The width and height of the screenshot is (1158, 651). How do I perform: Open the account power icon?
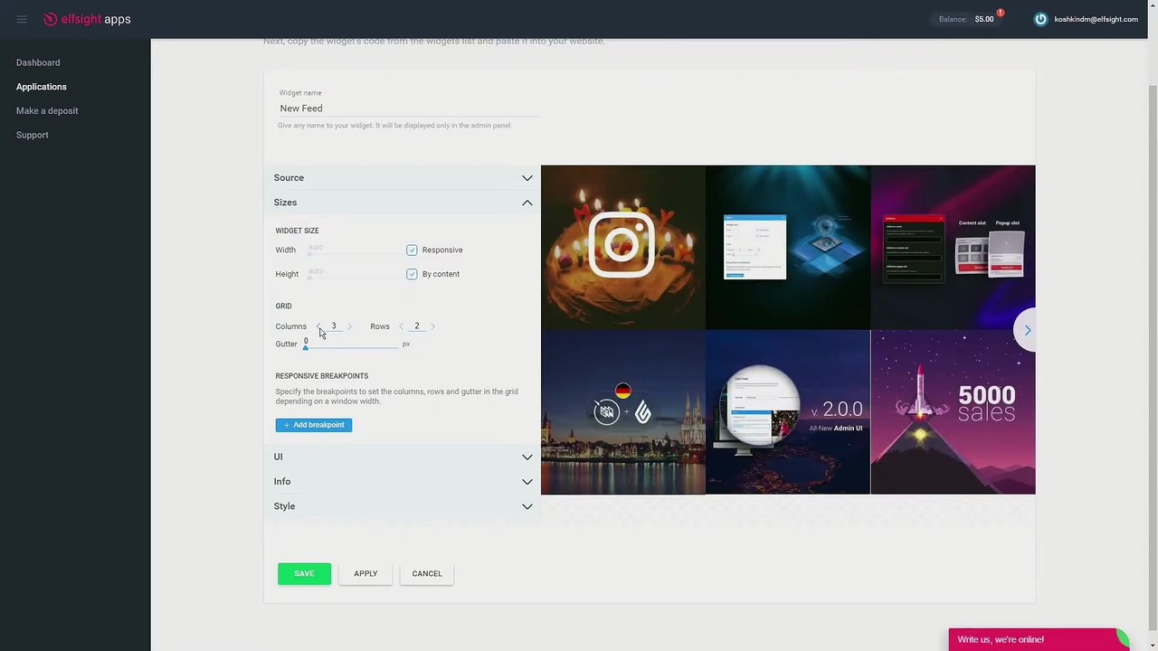1040,19
